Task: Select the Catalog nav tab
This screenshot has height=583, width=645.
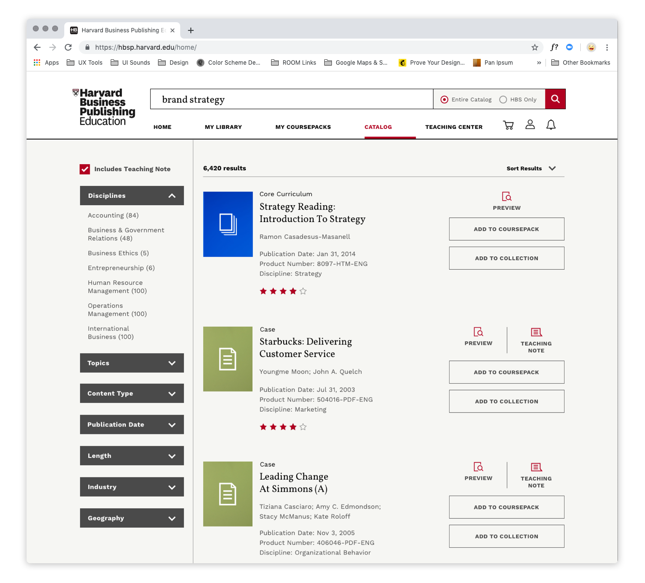Action: [x=378, y=127]
